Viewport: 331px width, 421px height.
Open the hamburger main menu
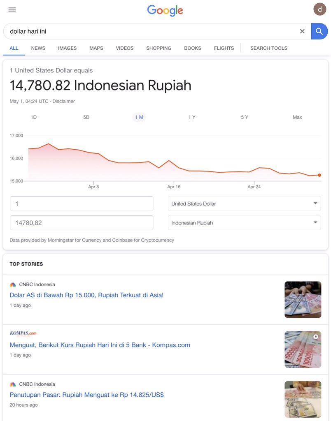(12, 10)
